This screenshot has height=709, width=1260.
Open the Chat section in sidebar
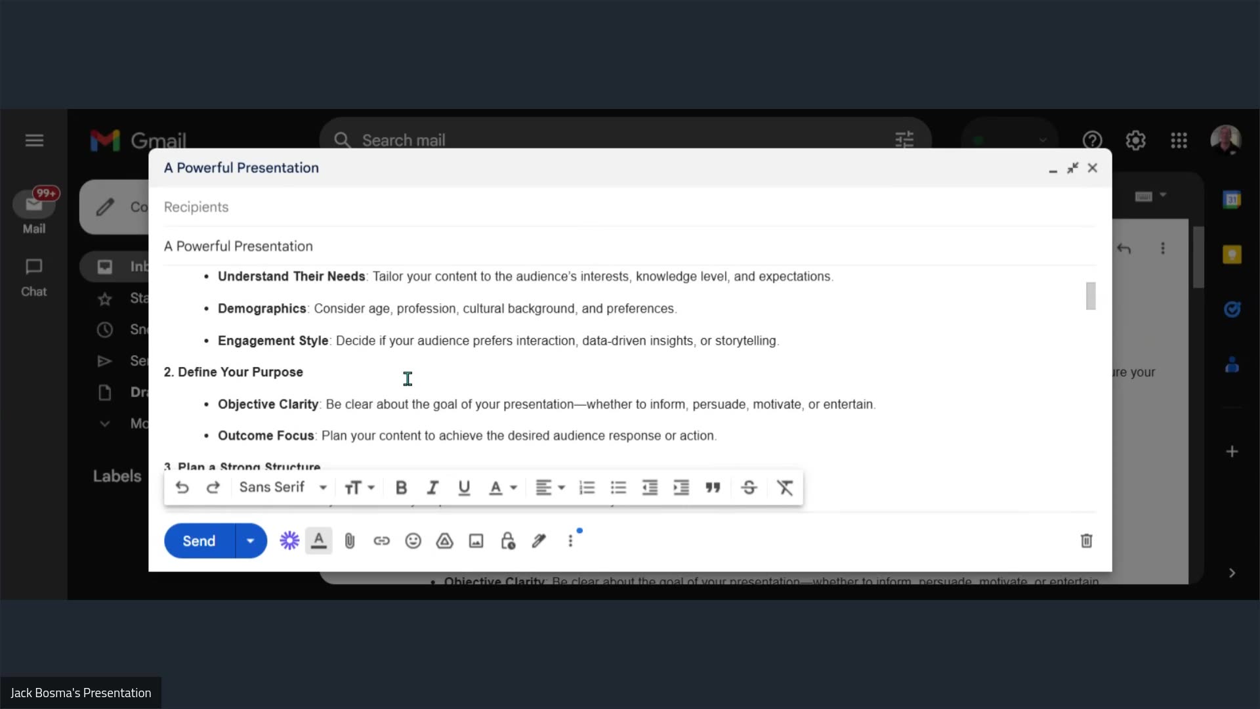33,278
